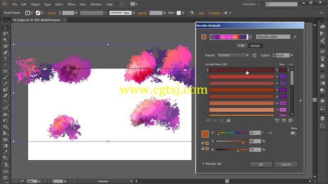Select the Paintbrush tool
The width and height of the screenshot is (328, 184).
(5, 77)
